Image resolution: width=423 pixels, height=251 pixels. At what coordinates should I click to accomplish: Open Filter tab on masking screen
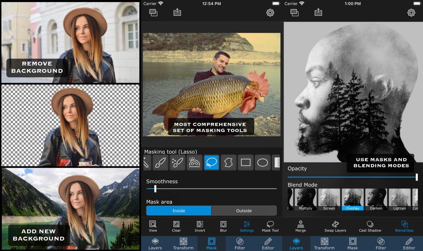coord(240,244)
